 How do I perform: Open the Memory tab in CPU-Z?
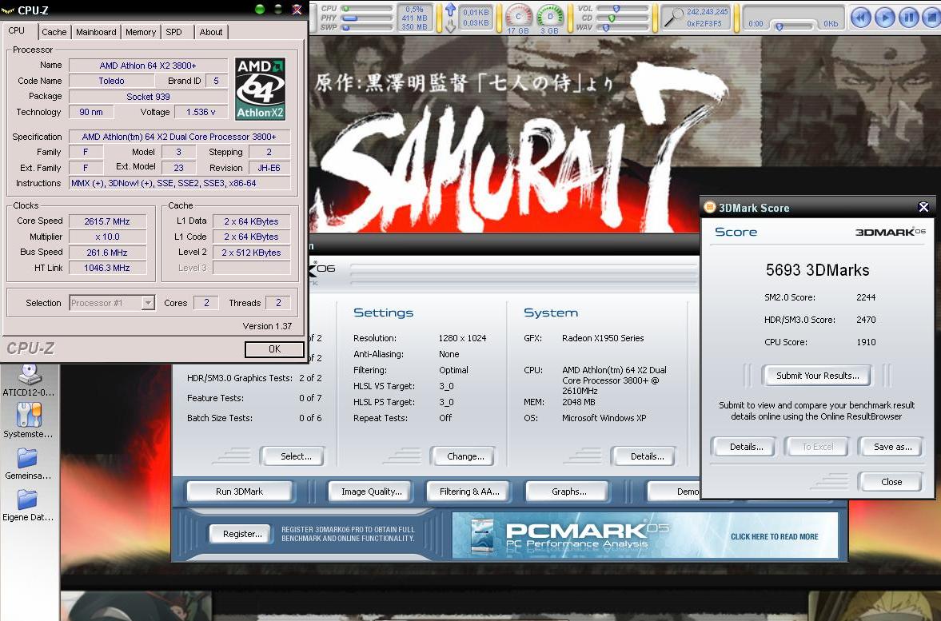141,32
